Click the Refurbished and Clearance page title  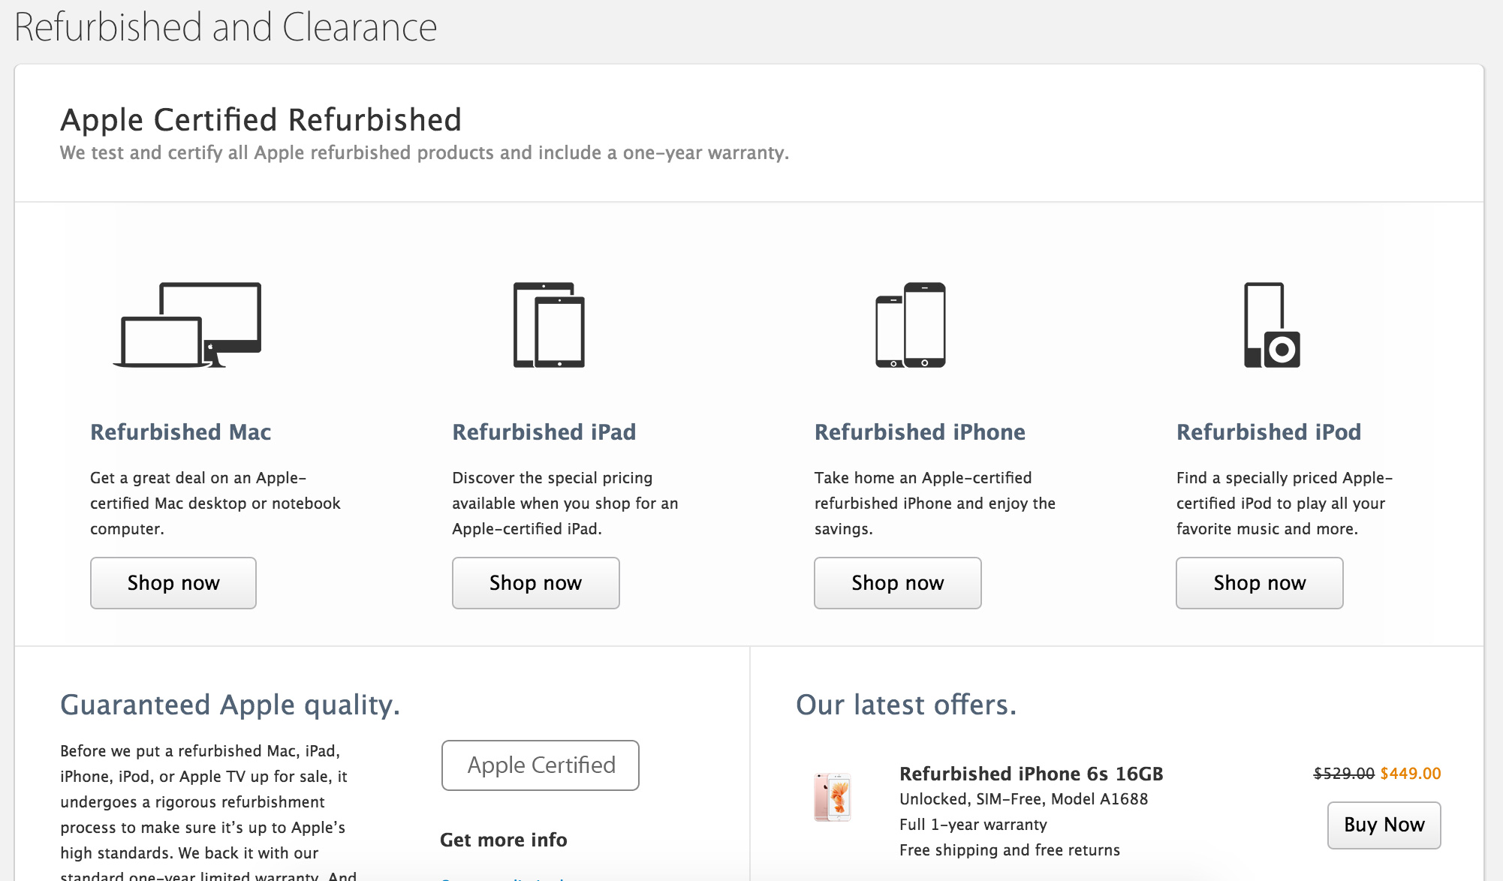(225, 28)
